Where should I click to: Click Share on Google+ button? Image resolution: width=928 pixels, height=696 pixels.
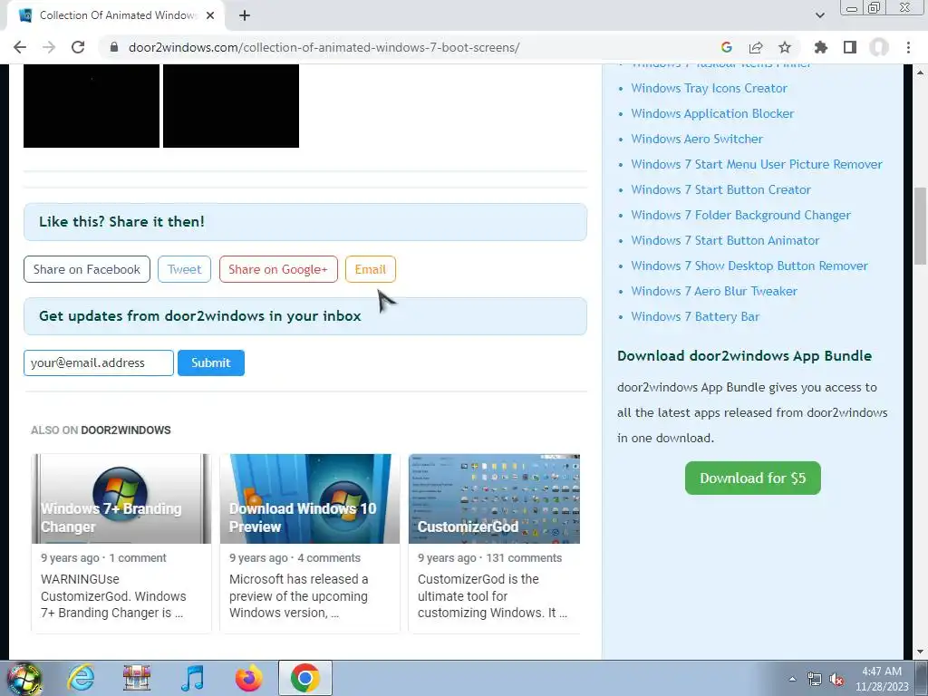pos(278,269)
